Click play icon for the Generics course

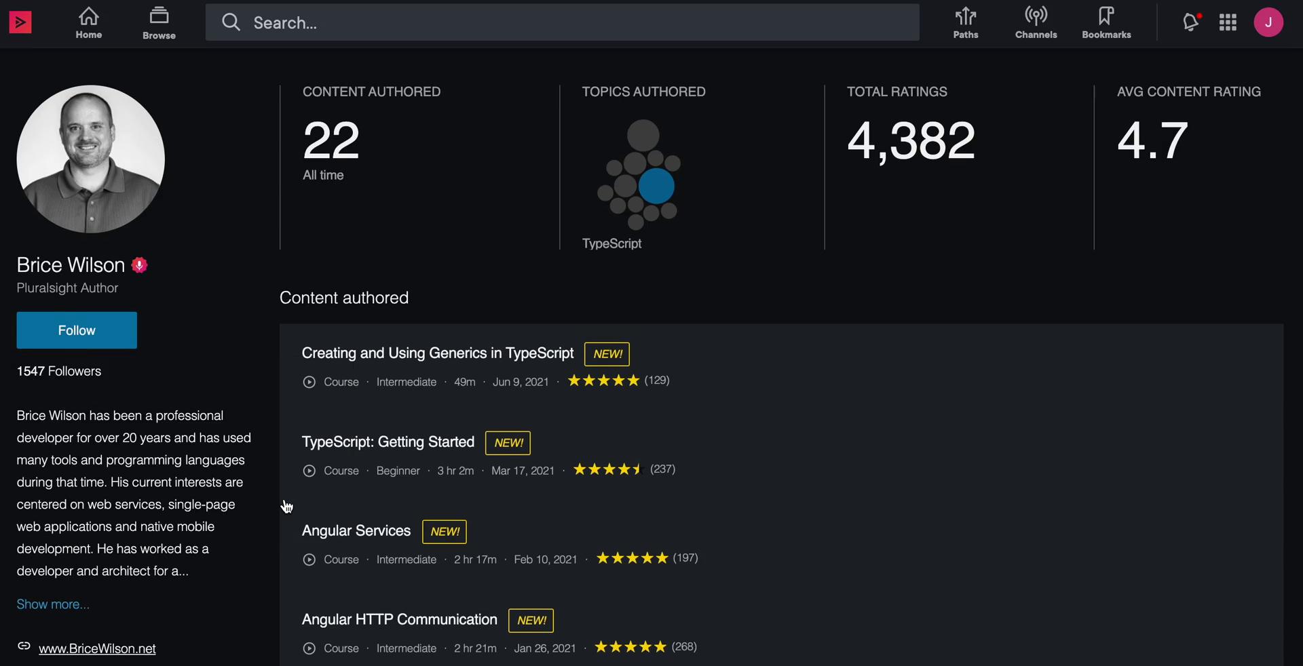[x=309, y=383]
